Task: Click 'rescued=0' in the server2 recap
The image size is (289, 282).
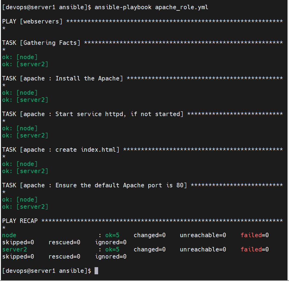Action: coord(64,256)
